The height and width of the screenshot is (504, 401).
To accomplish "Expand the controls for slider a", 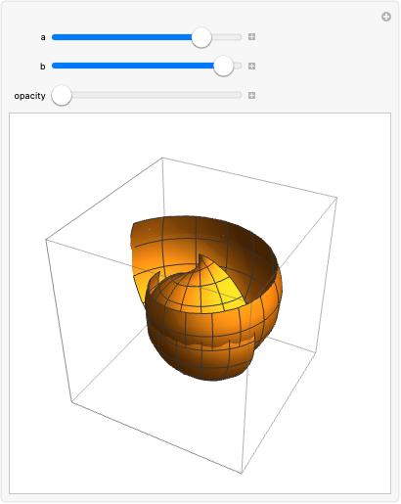I will 251,37.
